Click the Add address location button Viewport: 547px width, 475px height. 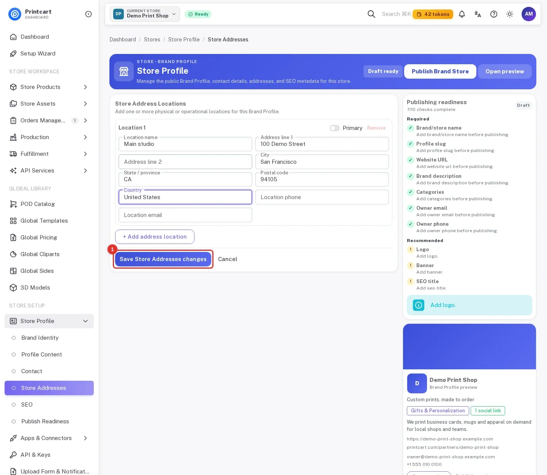tap(155, 237)
